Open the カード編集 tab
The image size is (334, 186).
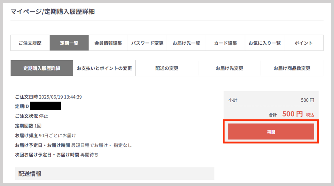(225, 43)
